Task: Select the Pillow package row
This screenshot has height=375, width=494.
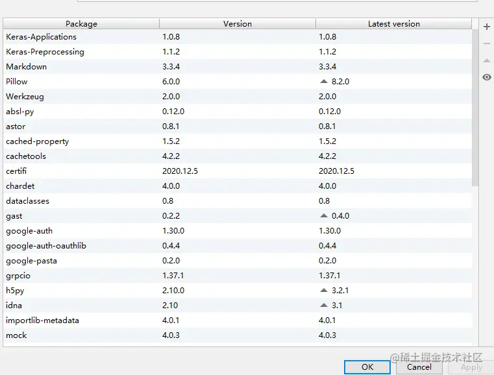Action: 238,82
